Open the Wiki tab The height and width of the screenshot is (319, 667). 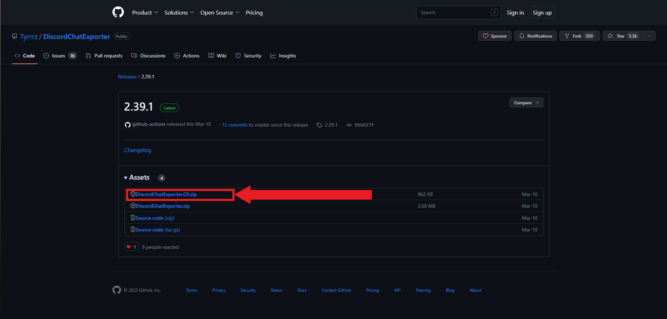click(217, 56)
